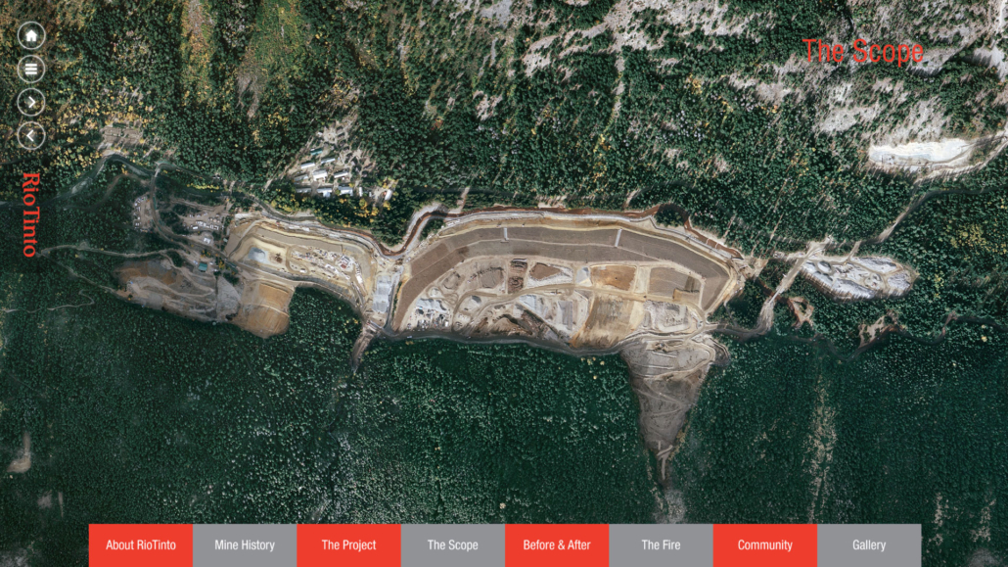Viewport: 1008px width, 567px height.
Task: Go to next slide with right chevron
Action: click(x=31, y=102)
